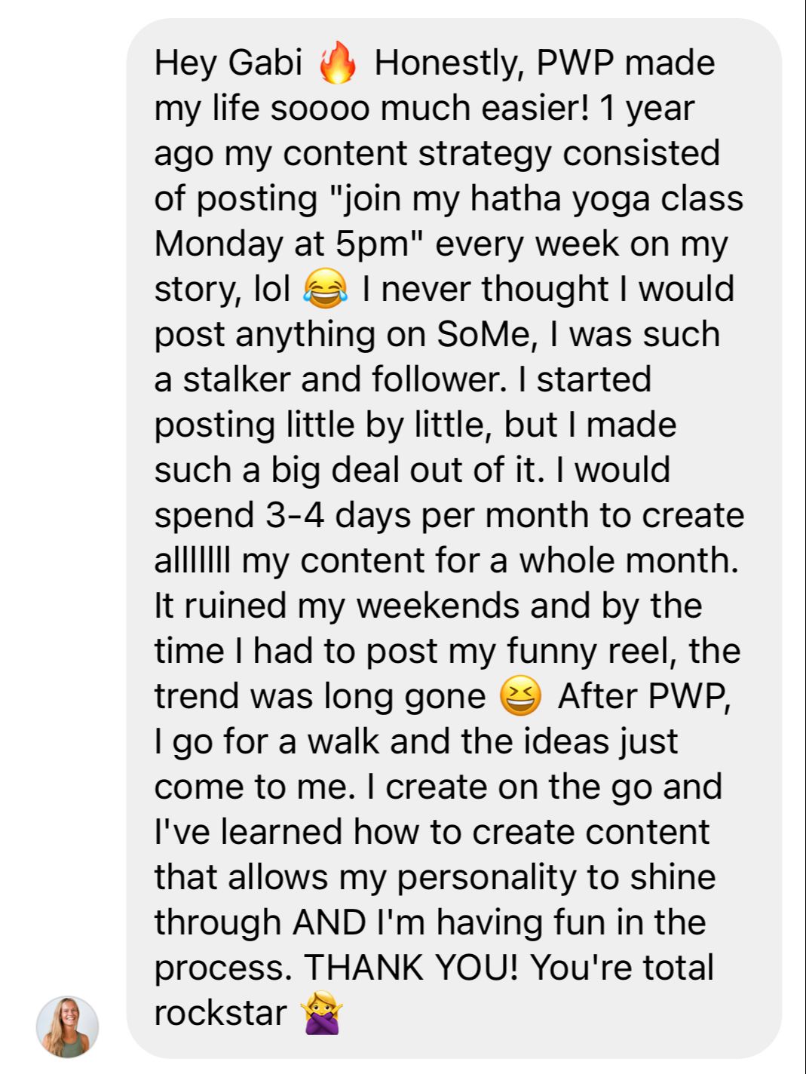Click the phrase 'hatha yoga class'
This screenshot has width=806, height=1074.
pyautogui.click(x=607, y=199)
